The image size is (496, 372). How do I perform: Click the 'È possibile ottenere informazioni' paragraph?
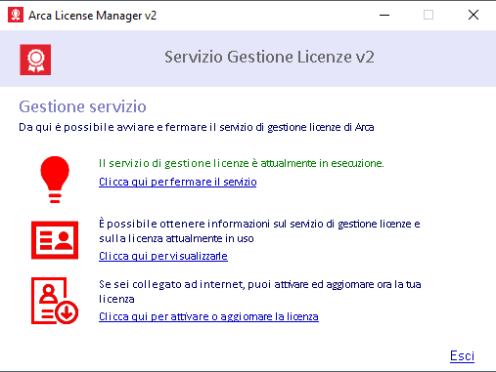(259, 231)
